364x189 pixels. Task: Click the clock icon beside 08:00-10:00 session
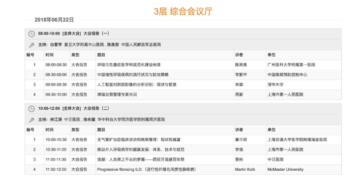[31, 34]
